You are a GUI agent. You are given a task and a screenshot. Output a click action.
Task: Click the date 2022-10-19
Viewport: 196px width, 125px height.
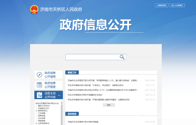coord(150,95)
